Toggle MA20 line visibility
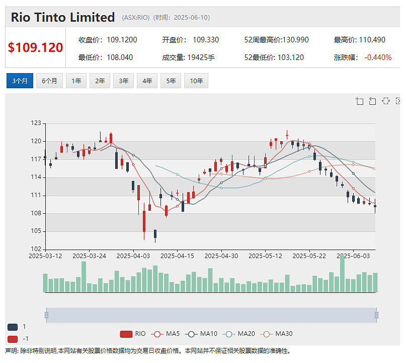The width and height of the screenshot is (406, 363). click(x=239, y=334)
